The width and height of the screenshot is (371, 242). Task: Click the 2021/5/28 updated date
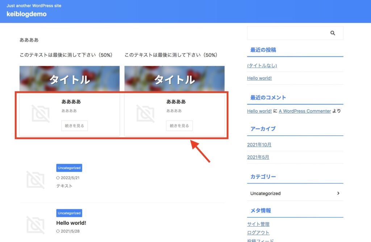pos(70,231)
